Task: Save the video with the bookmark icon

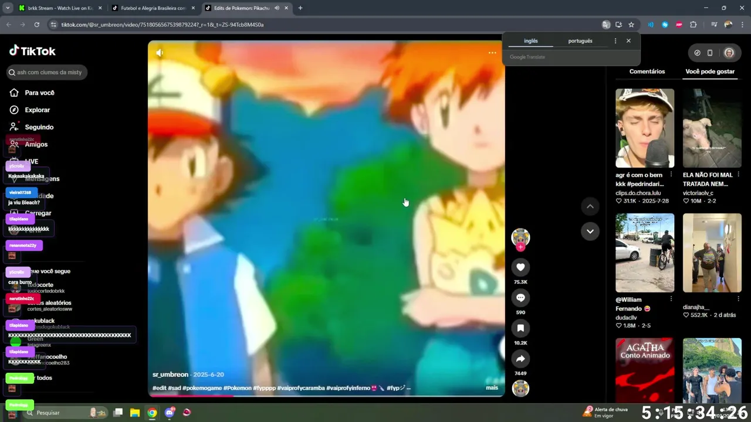Action: coord(520,328)
